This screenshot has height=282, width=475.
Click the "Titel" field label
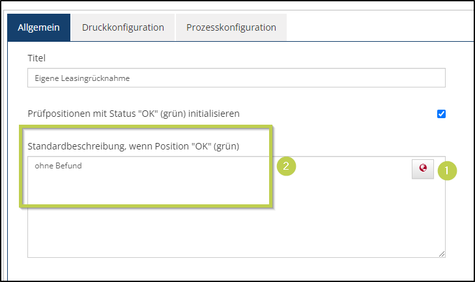coord(36,58)
